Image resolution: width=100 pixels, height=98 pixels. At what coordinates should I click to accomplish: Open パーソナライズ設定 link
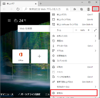click(x=29, y=94)
